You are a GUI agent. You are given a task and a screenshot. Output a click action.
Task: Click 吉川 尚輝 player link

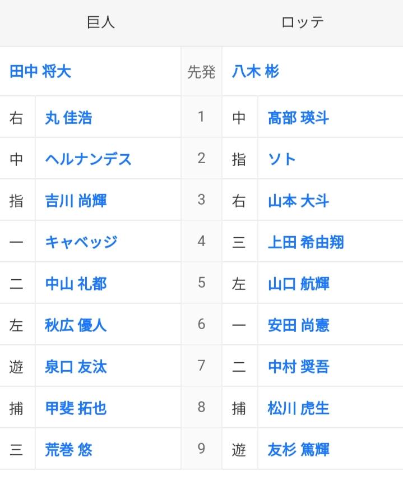click(76, 201)
